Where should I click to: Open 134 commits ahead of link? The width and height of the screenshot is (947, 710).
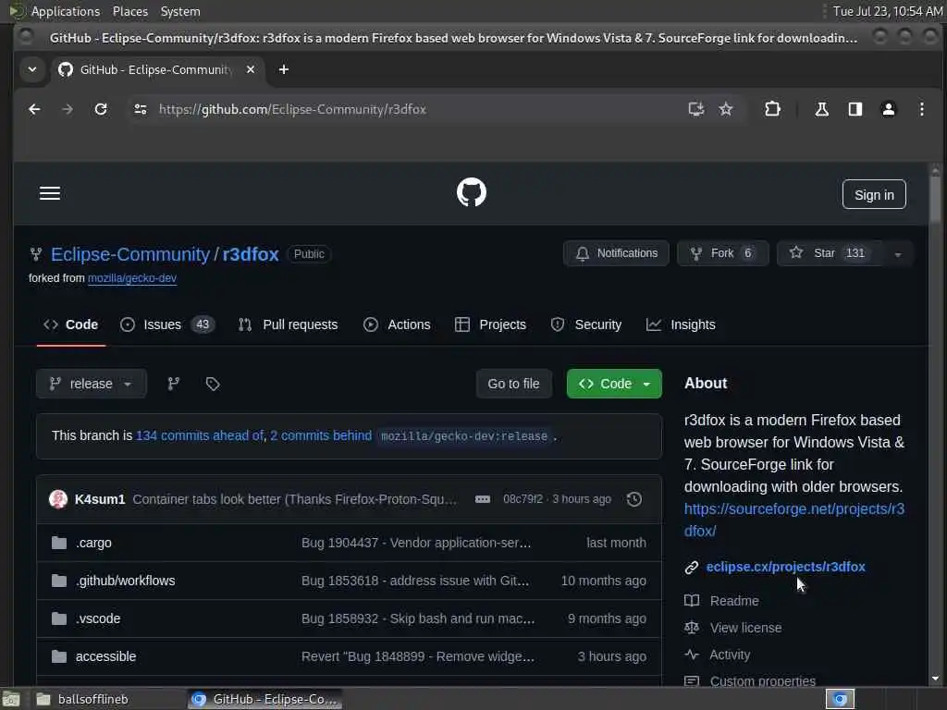(x=200, y=436)
